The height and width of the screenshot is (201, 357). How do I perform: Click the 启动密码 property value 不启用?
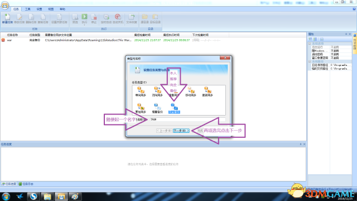(335, 55)
